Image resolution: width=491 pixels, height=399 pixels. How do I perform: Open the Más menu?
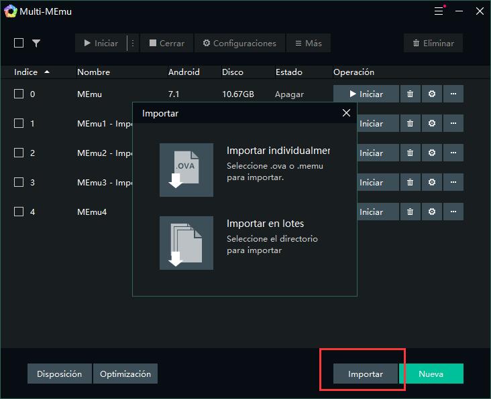click(x=308, y=43)
